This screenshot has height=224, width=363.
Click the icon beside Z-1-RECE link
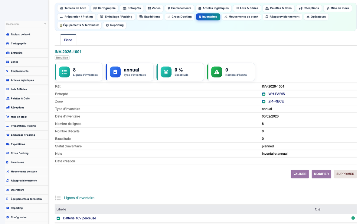tap(263, 102)
